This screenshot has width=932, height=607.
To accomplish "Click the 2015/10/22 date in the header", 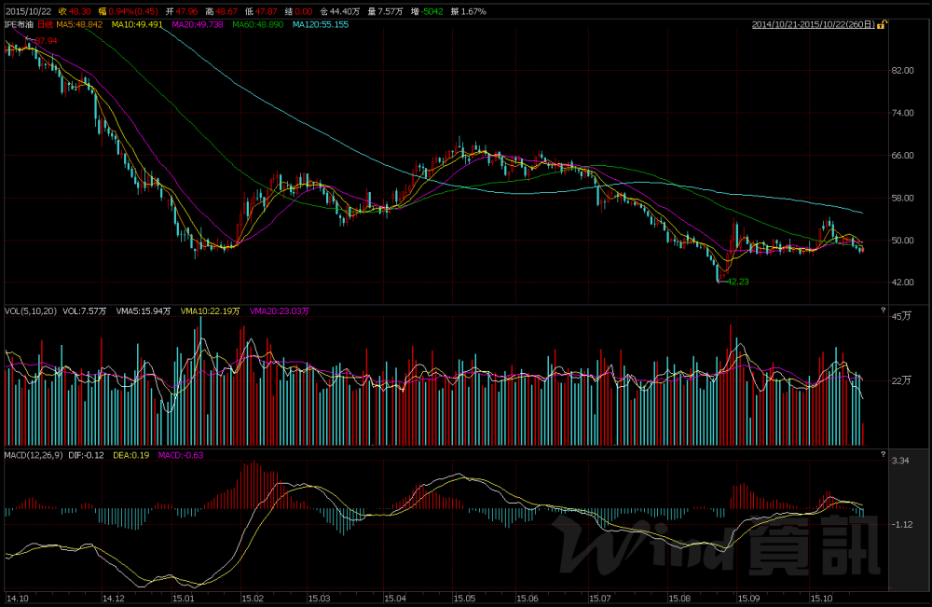I will click(25, 10).
